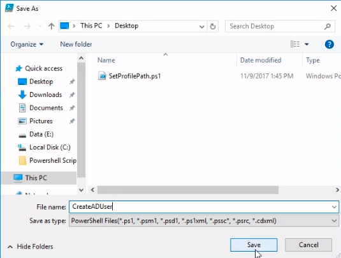The image size is (341, 258).
Task: Click the pin icon next to Pictures
Action: (x=72, y=121)
